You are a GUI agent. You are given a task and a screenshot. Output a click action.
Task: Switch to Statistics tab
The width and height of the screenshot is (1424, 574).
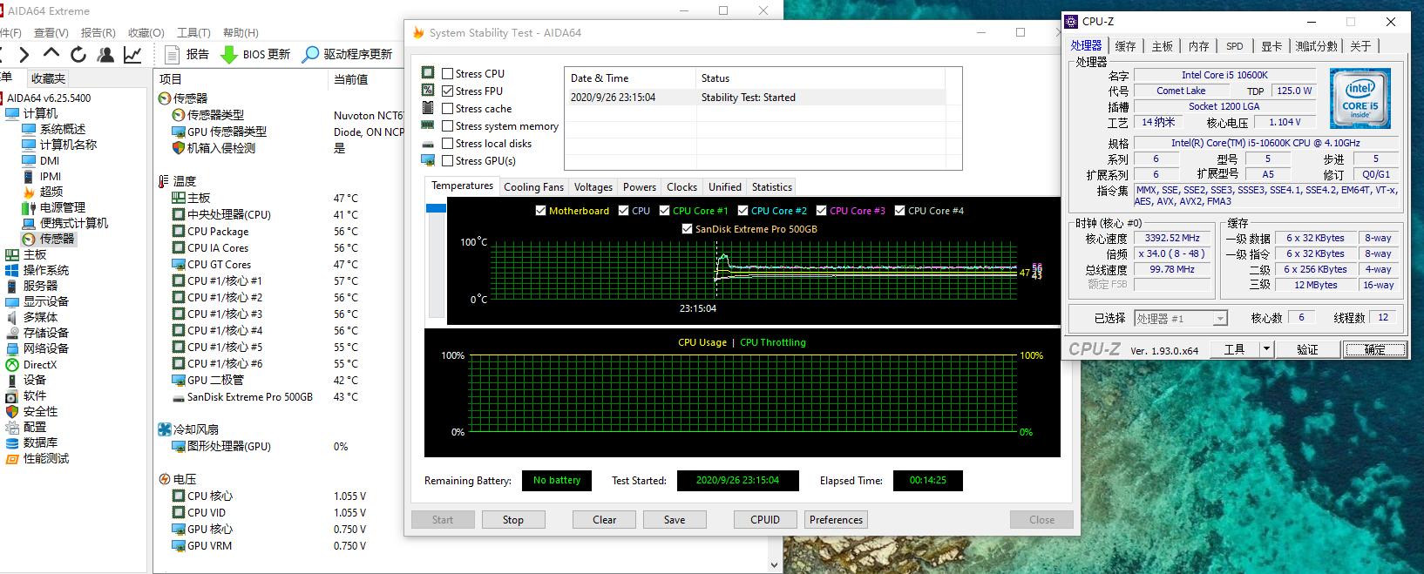click(x=772, y=187)
